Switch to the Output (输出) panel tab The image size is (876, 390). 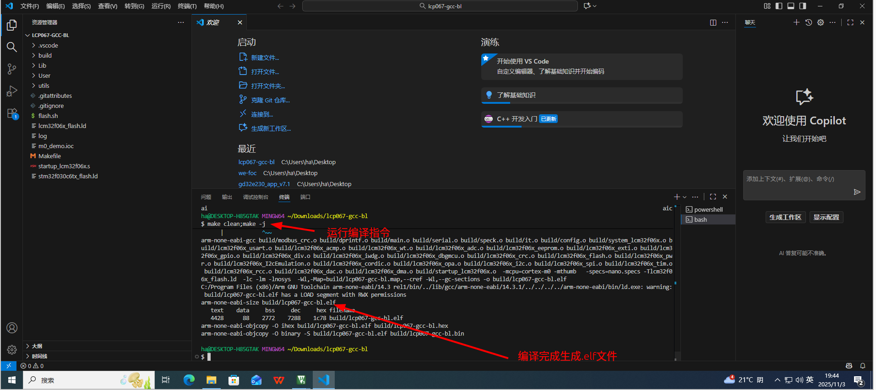point(227,197)
